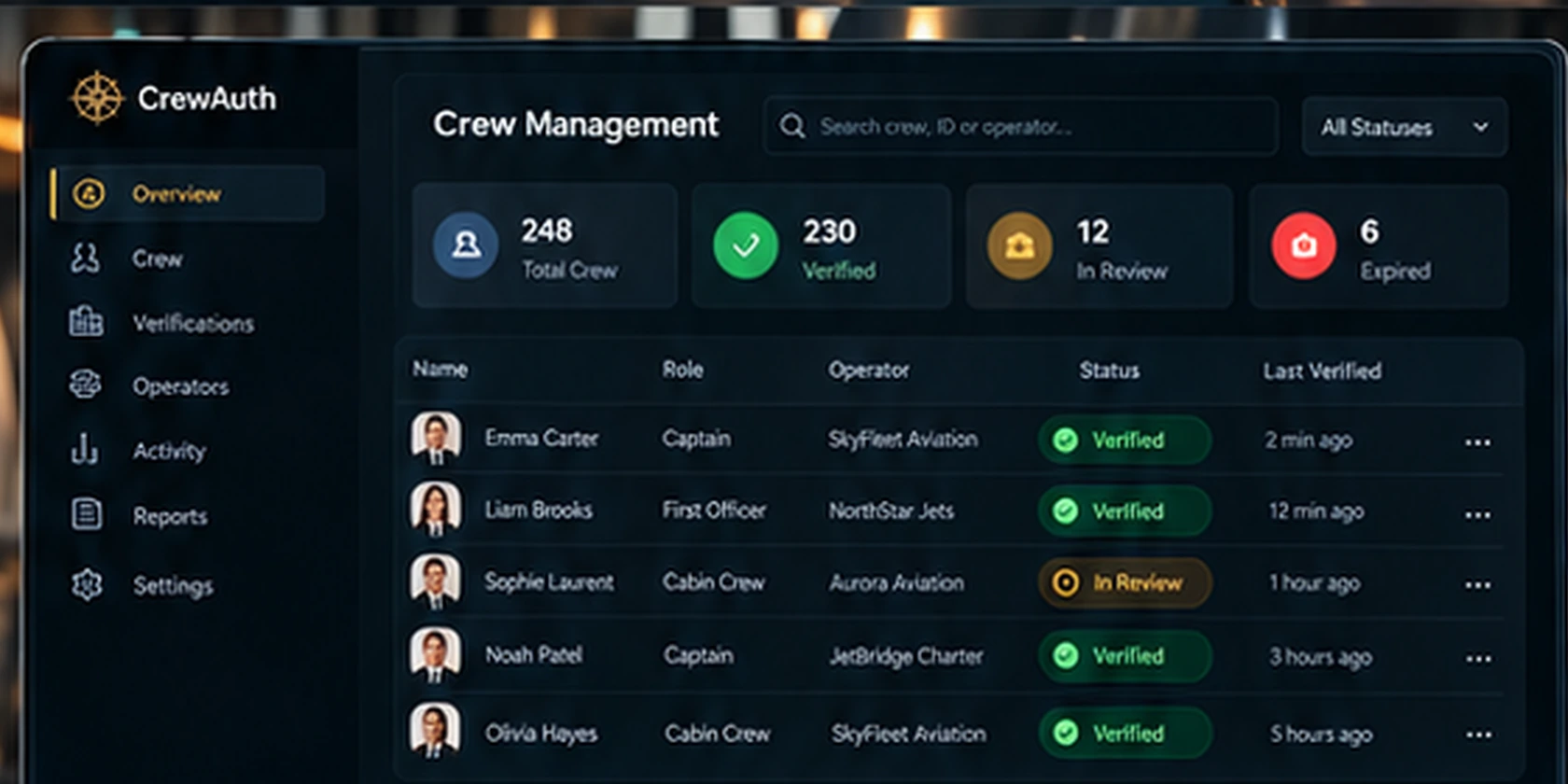
Task: Open the more options for Olivia Hayes
Action: point(1478,735)
